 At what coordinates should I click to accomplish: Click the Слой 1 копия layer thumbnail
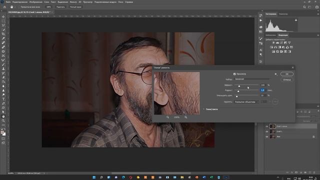coord(272,126)
